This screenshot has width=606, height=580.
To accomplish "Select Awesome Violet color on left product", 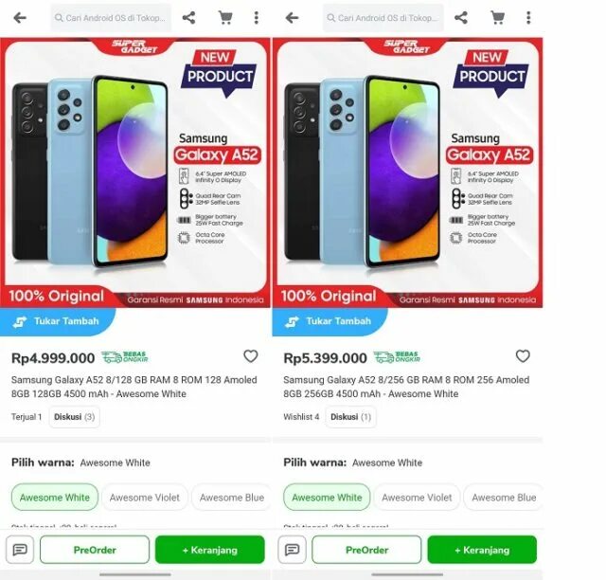I will (x=145, y=498).
